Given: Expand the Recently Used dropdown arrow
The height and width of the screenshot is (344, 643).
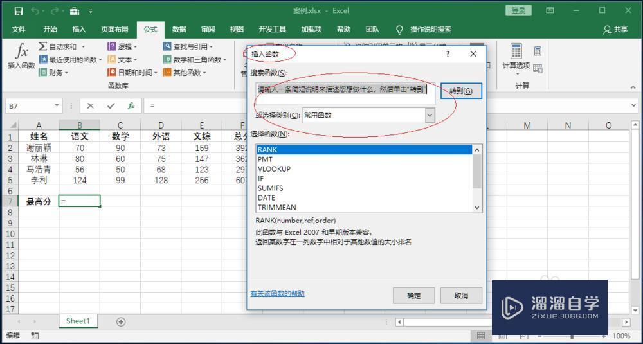Looking at the screenshot, I should point(100,60).
